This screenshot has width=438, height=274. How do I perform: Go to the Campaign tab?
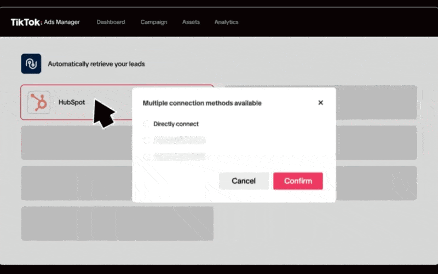(x=154, y=22)
